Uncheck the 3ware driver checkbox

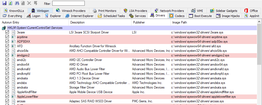[x=7, y=32]
